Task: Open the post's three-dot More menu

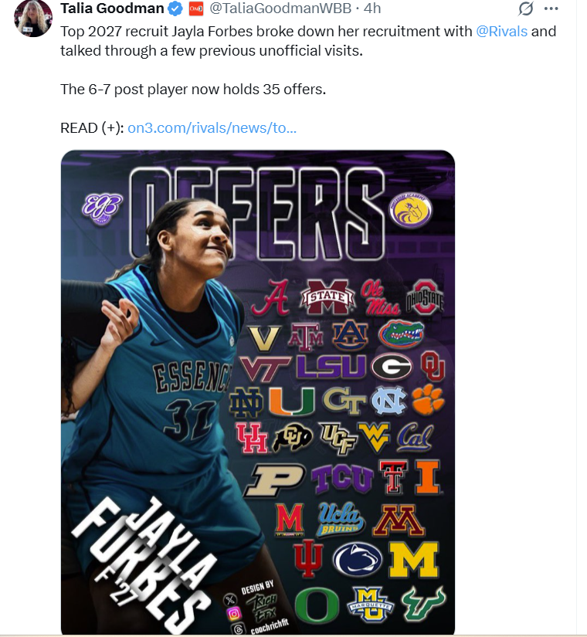Action: [x=551, y=8]
